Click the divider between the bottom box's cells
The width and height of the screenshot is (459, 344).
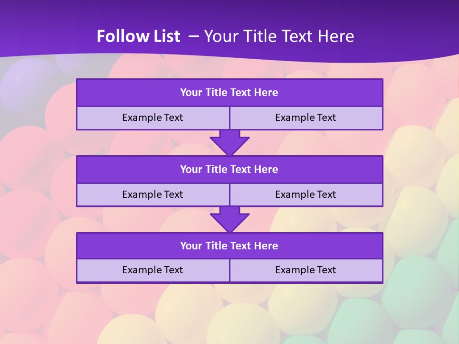229,270
